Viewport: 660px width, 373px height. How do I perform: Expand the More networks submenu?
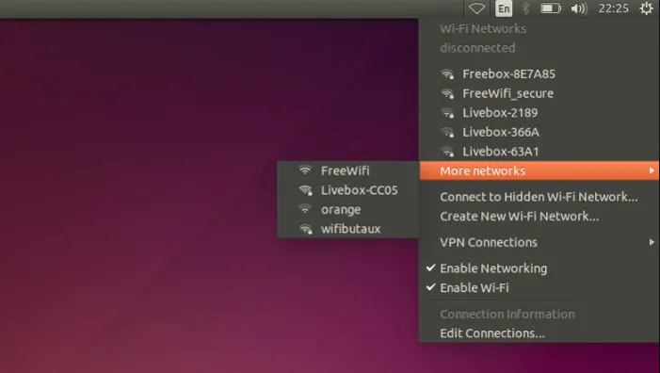(539, 170)
